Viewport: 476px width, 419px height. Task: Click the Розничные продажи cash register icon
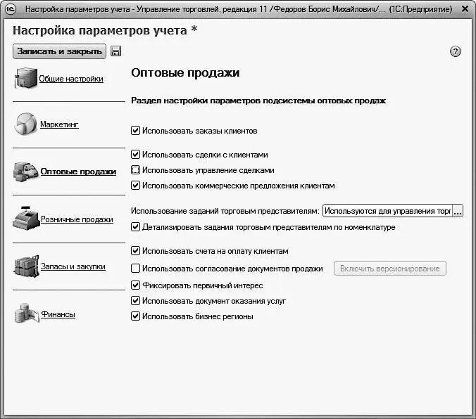pos(25,219)
